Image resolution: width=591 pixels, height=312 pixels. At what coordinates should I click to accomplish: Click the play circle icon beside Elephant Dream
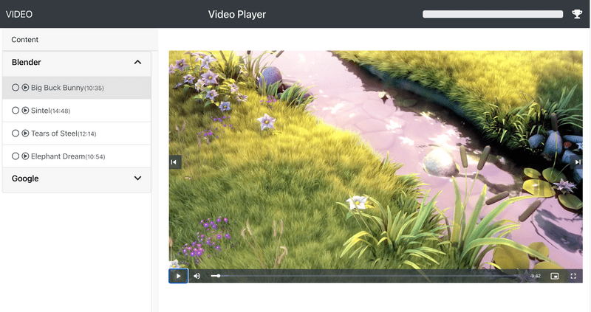[x=25, y=156]
